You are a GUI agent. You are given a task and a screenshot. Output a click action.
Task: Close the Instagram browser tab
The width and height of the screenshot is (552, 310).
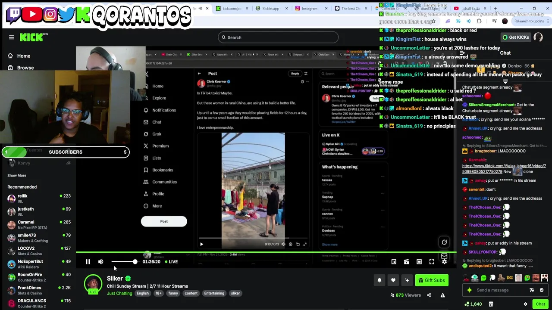326,8
